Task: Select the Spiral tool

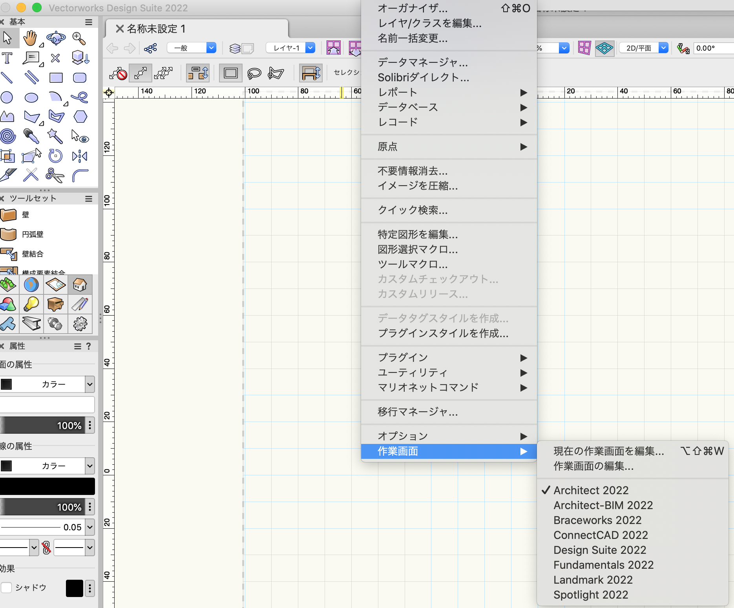Action: tap(8, 136)
